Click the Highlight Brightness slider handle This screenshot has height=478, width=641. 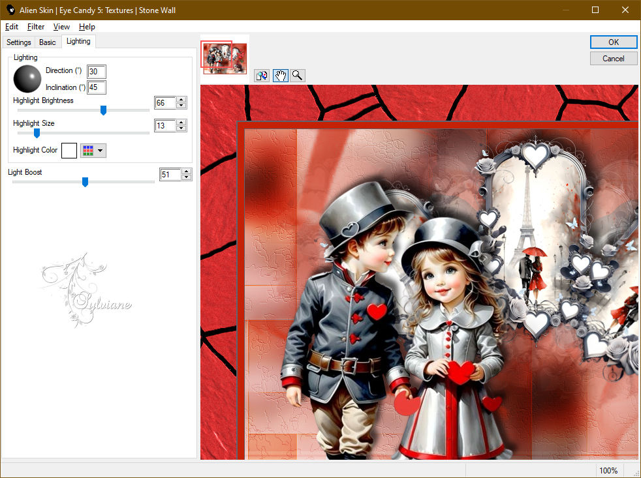coord(103,110)
